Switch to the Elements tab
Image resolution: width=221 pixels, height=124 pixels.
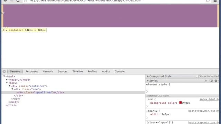(15, 71)
